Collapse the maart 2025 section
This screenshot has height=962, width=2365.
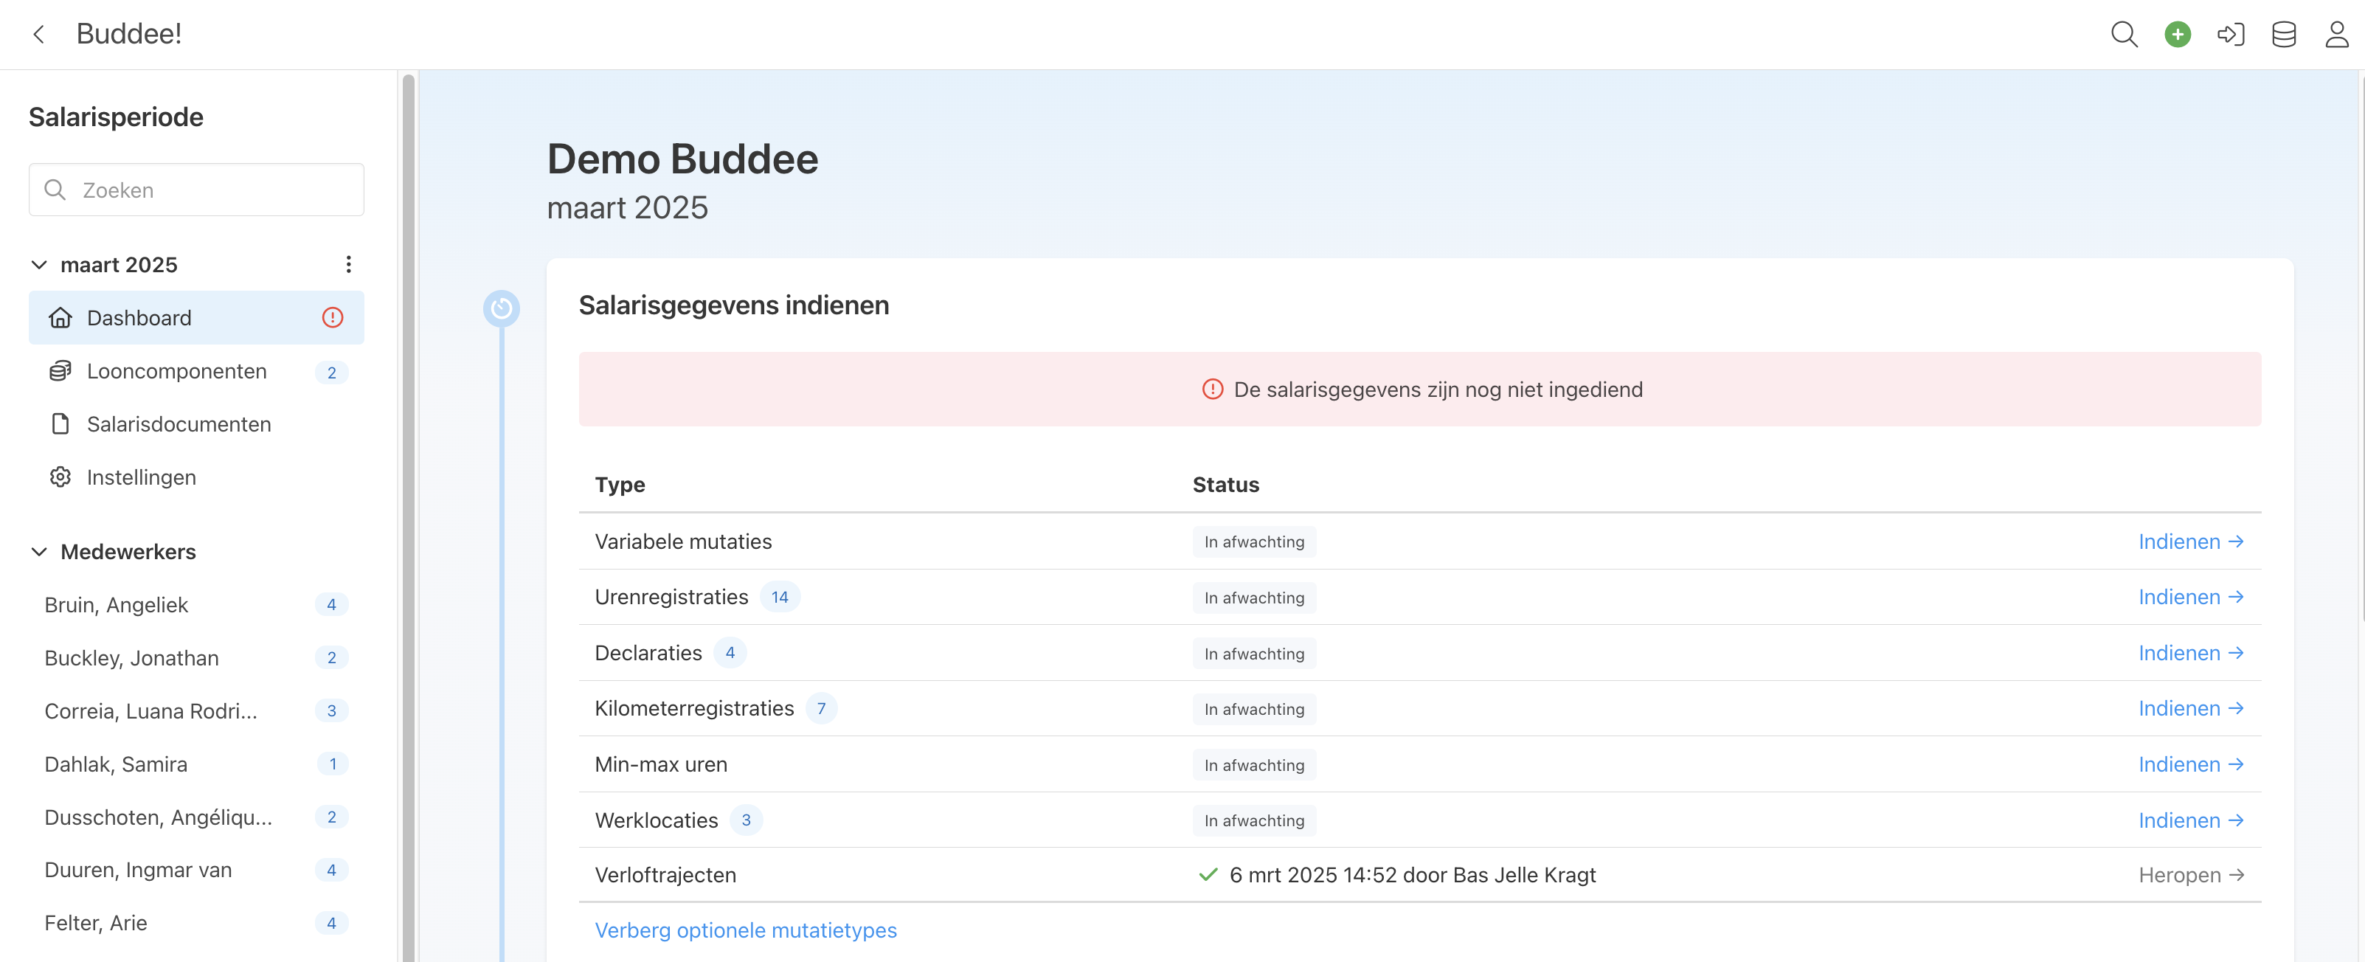[40, 264]
